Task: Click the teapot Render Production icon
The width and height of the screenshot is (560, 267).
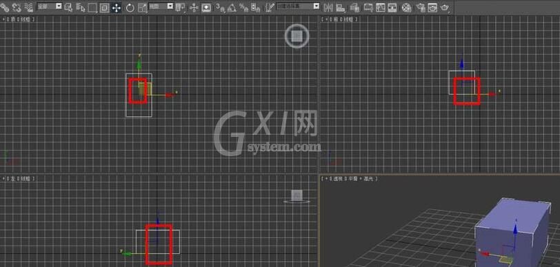Action: tap(445, 8)
